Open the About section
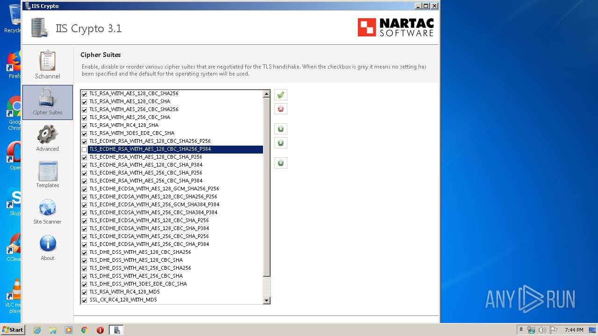The image size is (598, 336). [x=47, y=248]
